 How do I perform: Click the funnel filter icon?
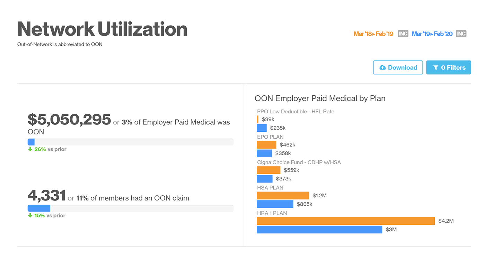[x=436, y=68]
